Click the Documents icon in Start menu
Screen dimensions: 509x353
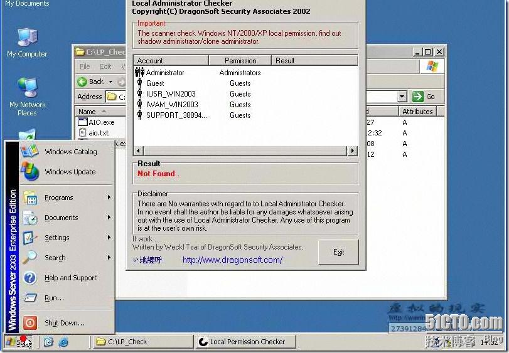click(x=30, y=218)
